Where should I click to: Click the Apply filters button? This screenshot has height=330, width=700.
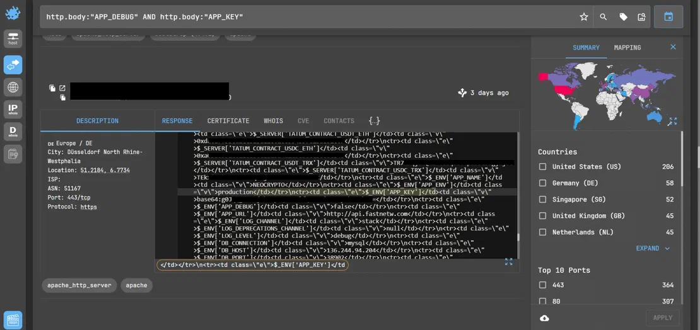(x=663, y=318)
